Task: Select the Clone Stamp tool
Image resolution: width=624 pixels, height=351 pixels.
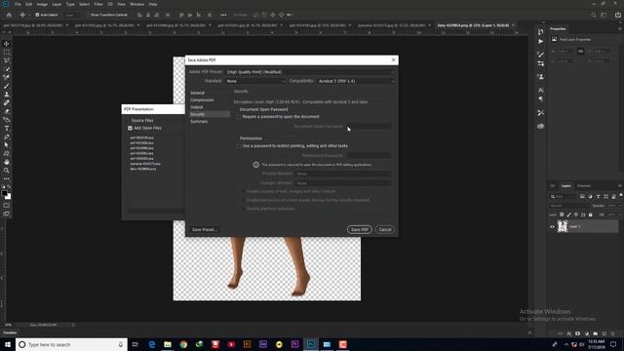Action: [7, 95]
